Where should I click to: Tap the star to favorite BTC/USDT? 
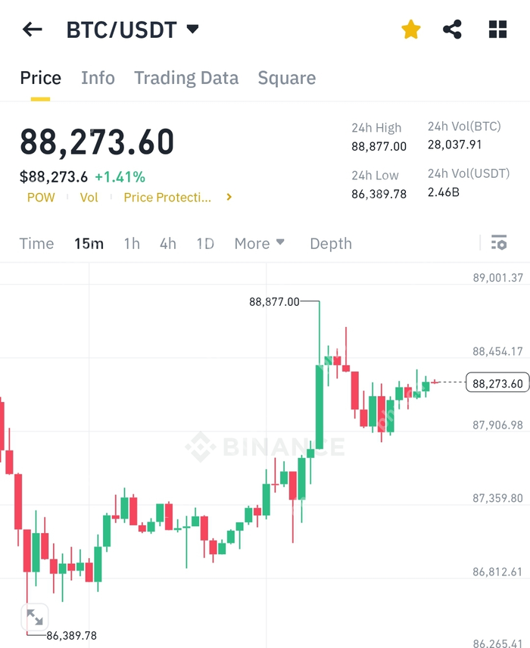pyautogui.click(x=410, y=29)
